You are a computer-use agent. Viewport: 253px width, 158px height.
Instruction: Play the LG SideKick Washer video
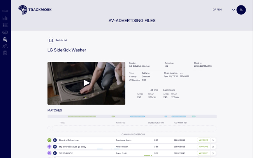pyautogui.click(x=86, y=83)
